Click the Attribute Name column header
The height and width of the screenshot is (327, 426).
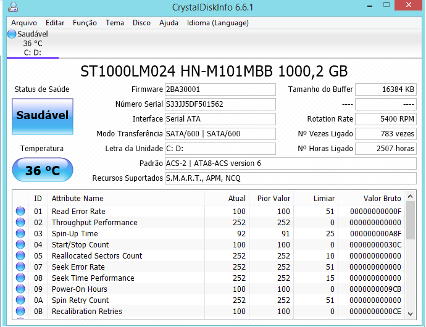tap(126, 199)
